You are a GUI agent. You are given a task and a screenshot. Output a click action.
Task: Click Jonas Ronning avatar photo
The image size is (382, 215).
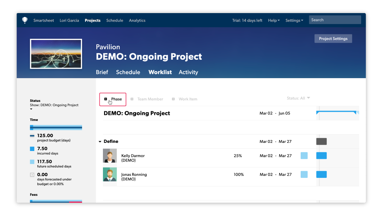point(110,174)
